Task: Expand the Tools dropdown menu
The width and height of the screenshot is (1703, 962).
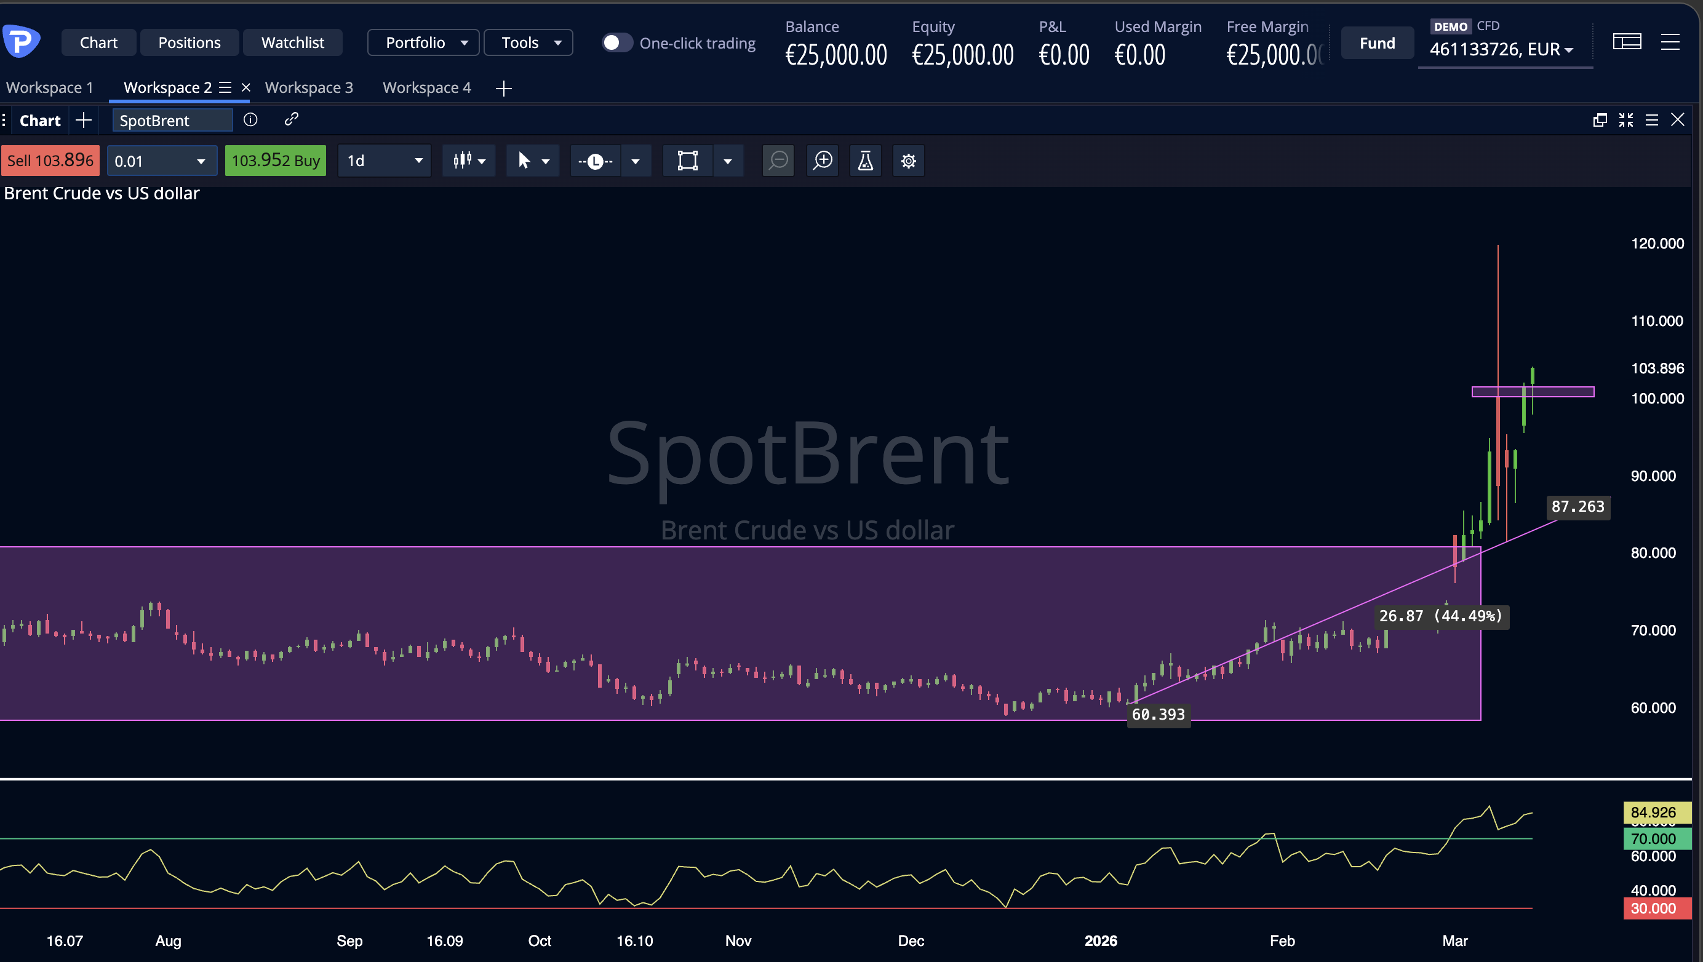Action: [527, 42]
